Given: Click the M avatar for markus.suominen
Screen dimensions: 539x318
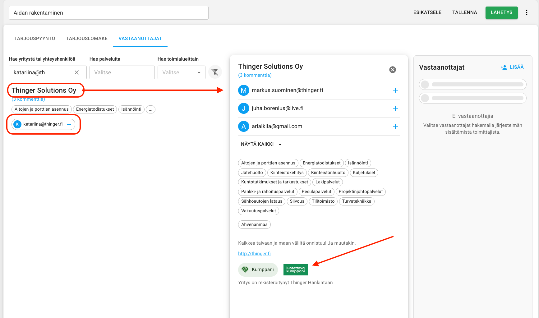Looking at the screenshot, I should [x=244, y=90].
